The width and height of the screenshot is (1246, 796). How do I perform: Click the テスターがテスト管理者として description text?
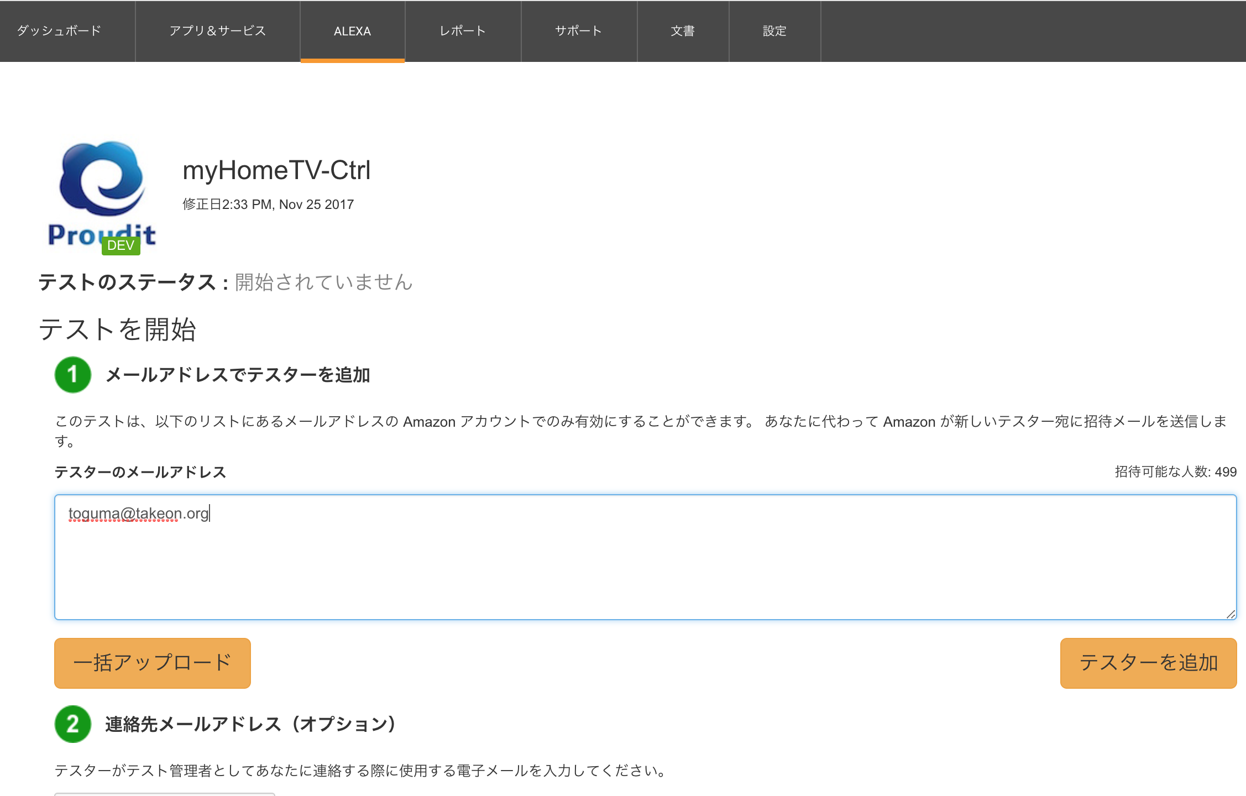point(362,771)
